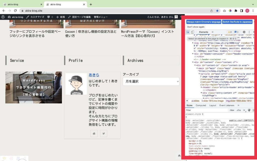Open the tab search chevron in Chrome
The width and height of the screenshot is (257, 161).
(253, 5)
